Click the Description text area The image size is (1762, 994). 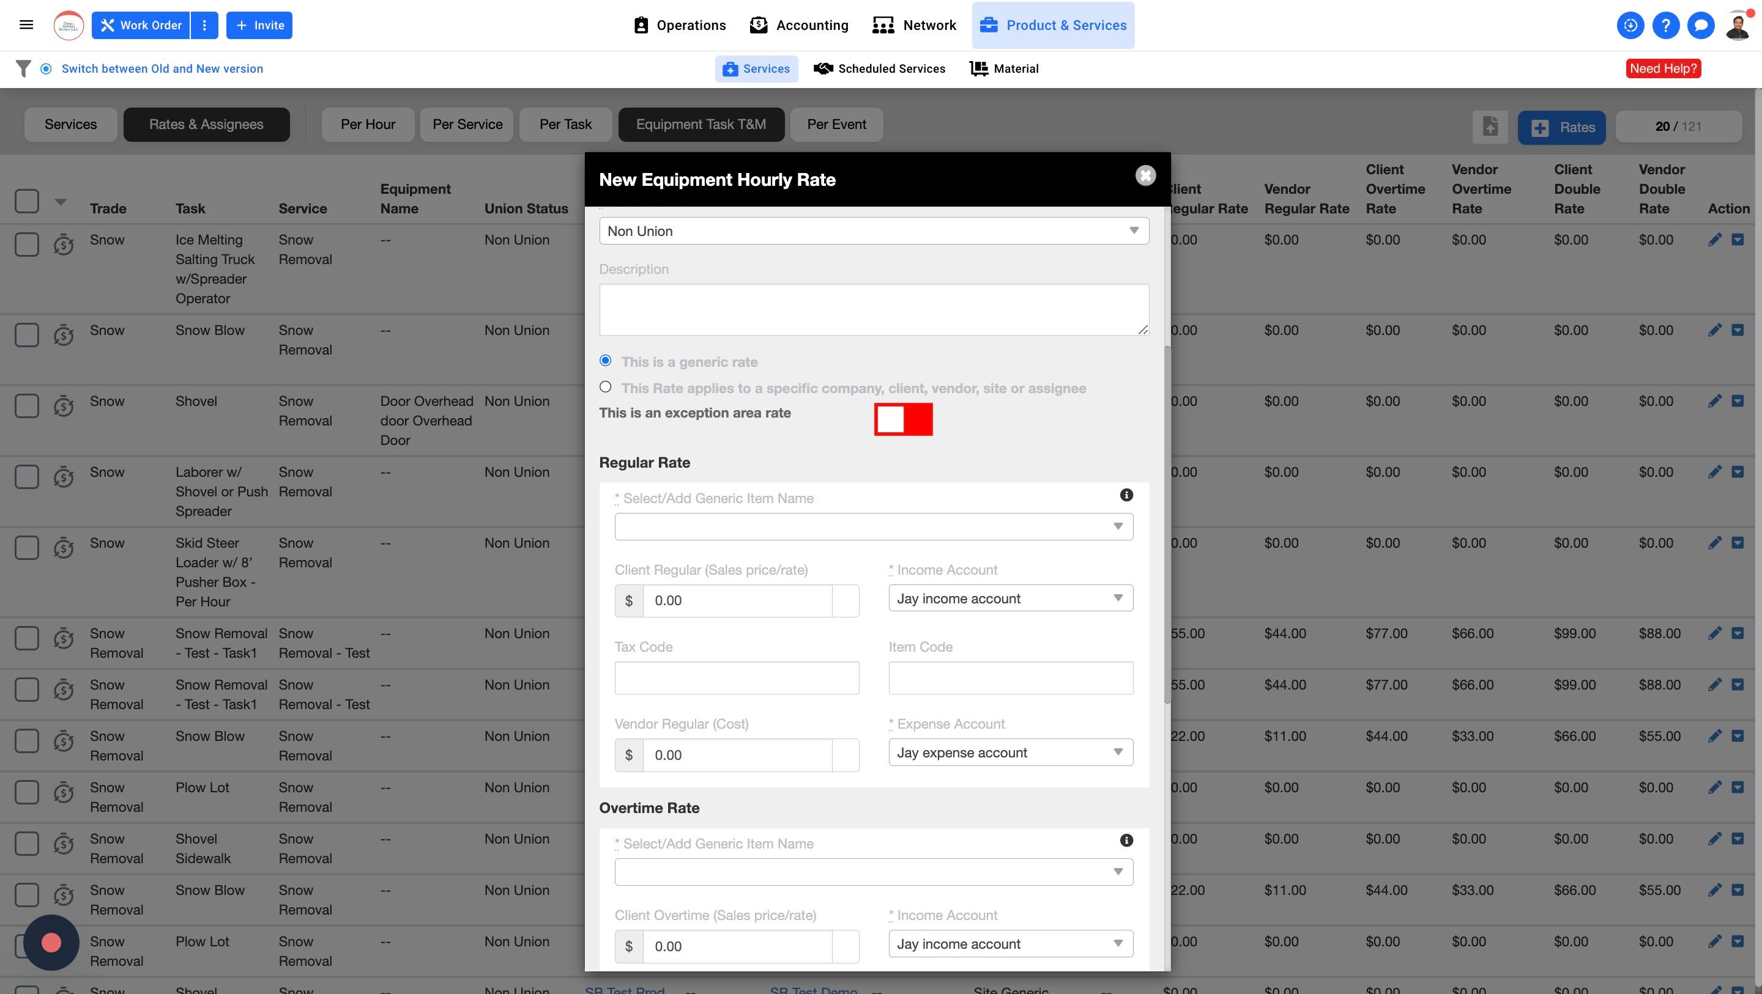coord(874,309)
